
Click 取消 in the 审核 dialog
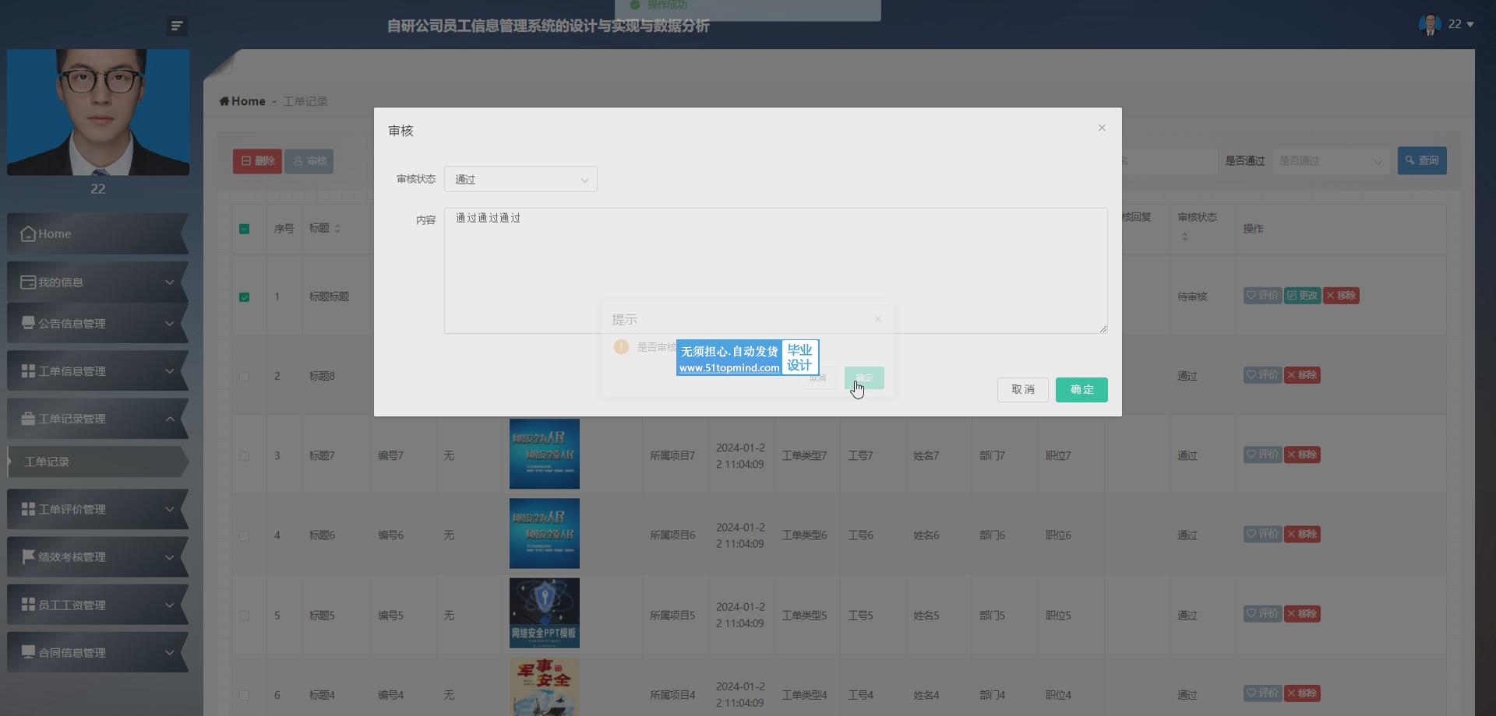[x=1022, y=390]
